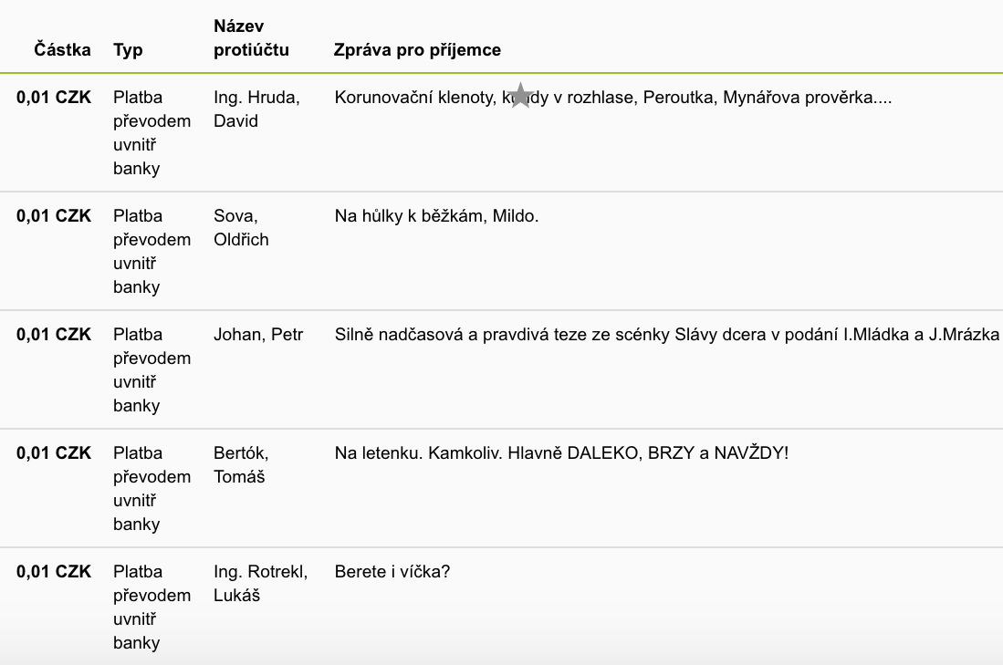Click the message Na hůlky k běžkám, Mildo

436,216
